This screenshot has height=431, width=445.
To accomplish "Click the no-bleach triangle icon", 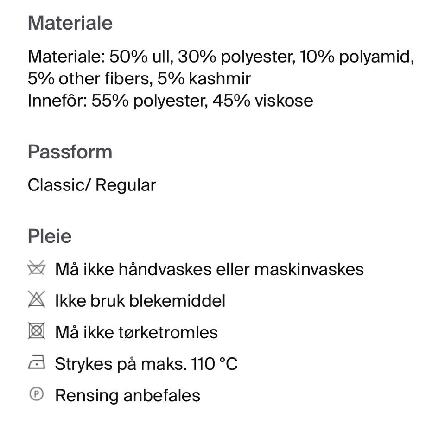I will pos(37,300).
